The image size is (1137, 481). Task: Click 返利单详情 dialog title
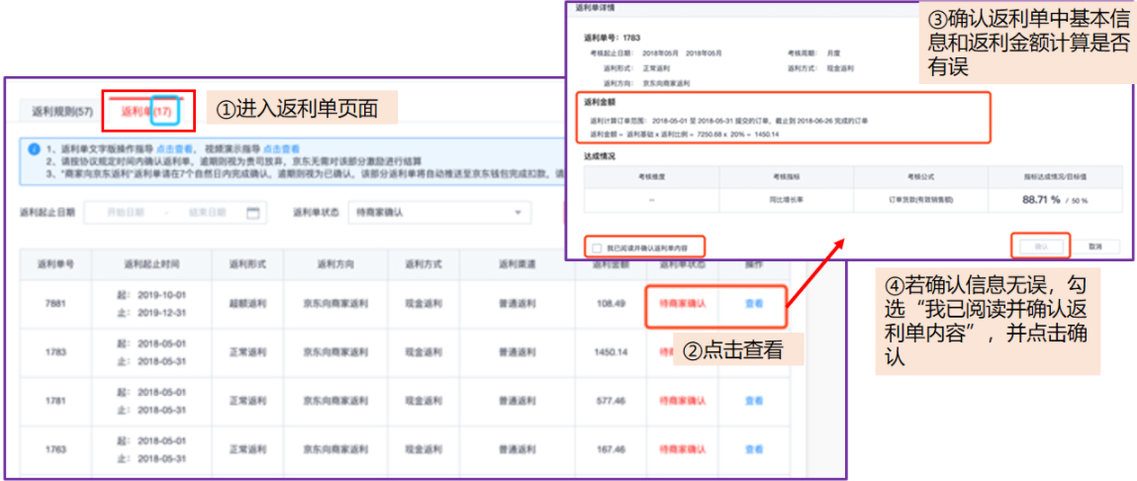pyautogui.click(x=596, y=7)
